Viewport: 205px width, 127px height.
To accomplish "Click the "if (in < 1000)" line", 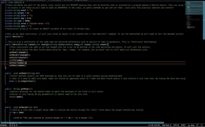I will [x=17, y=112].
